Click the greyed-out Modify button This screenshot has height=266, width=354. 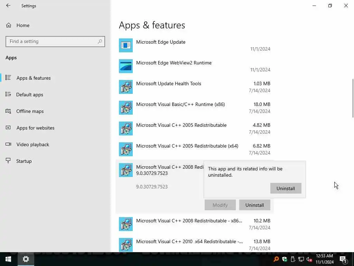[220, 205]
